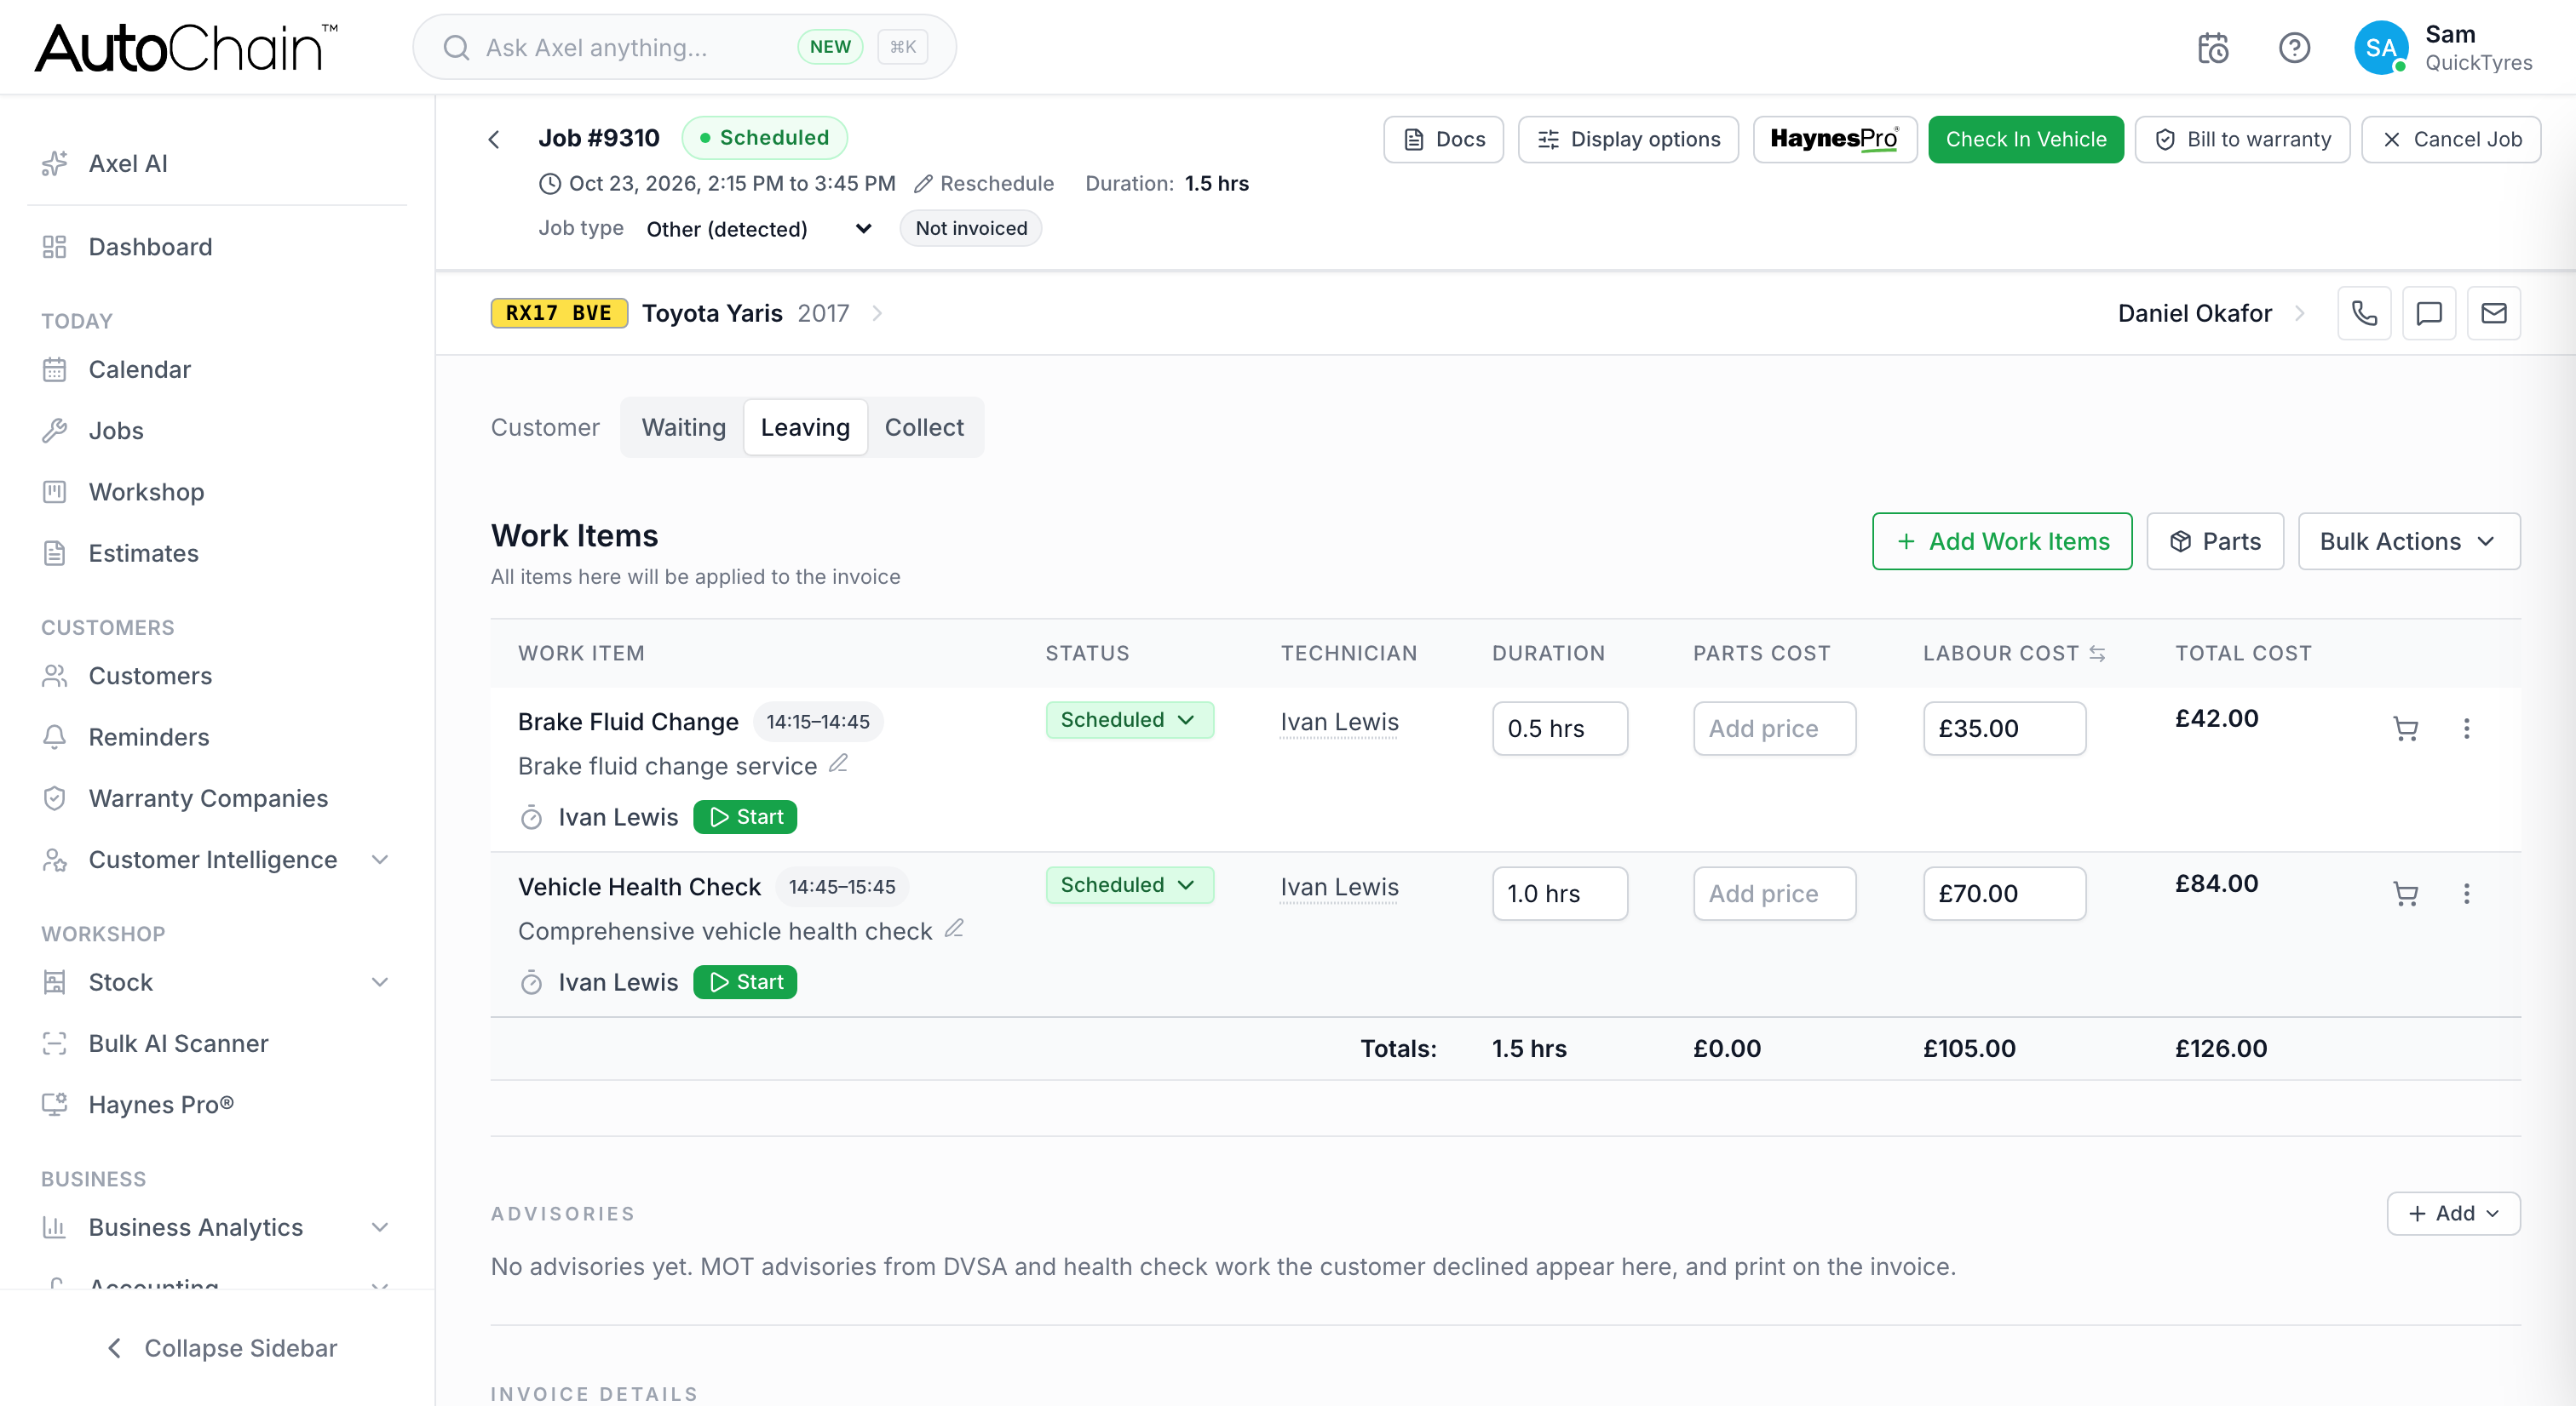2576x1406 pixels.
Task: Select the Collect customer option
Action: (x=924, y=428)
